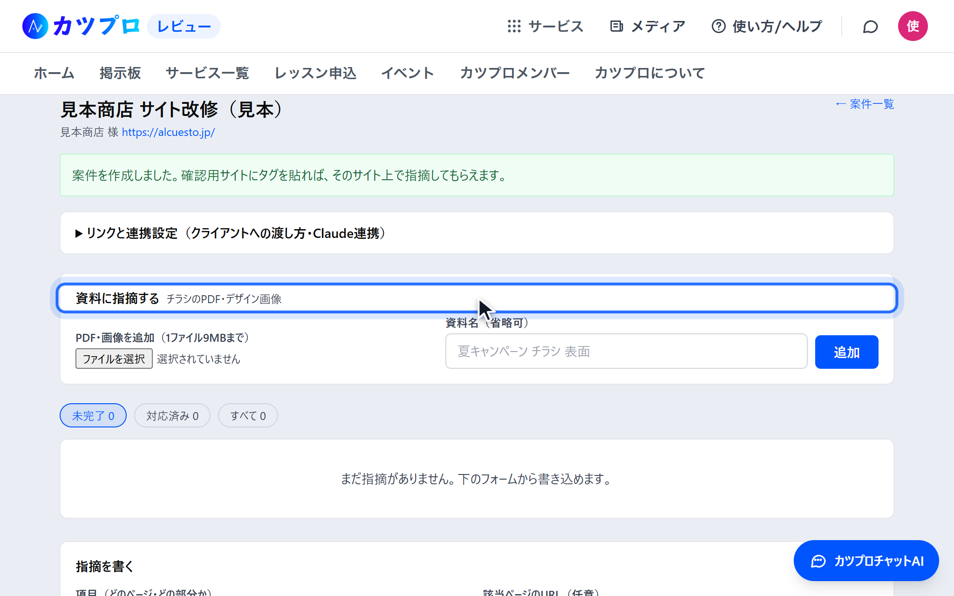The height and width of the screenshot is (596, 954).
Task: Click the 案件を作成しました notice text
Action: click(289, 176)
